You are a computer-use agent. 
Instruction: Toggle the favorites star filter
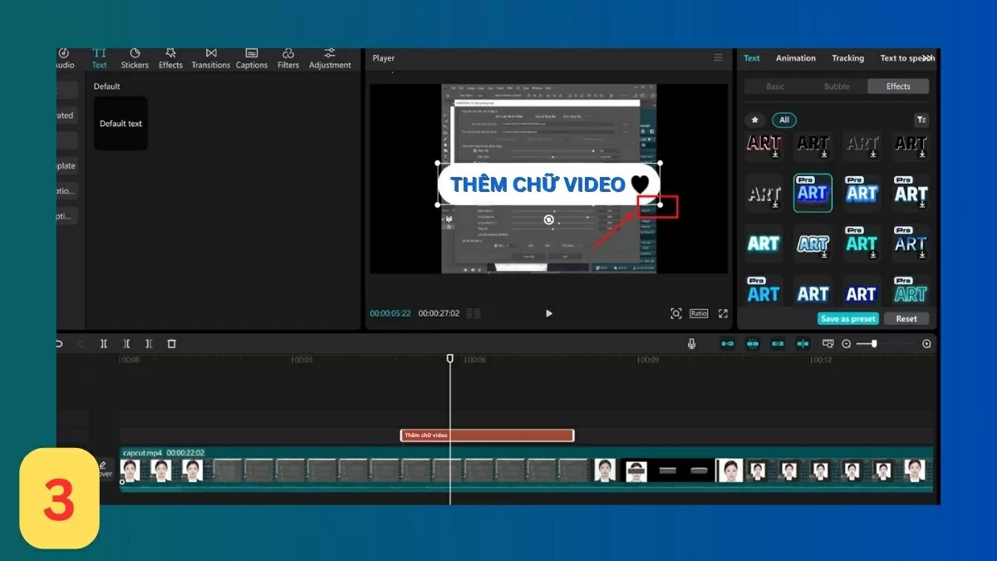(754, 120)
